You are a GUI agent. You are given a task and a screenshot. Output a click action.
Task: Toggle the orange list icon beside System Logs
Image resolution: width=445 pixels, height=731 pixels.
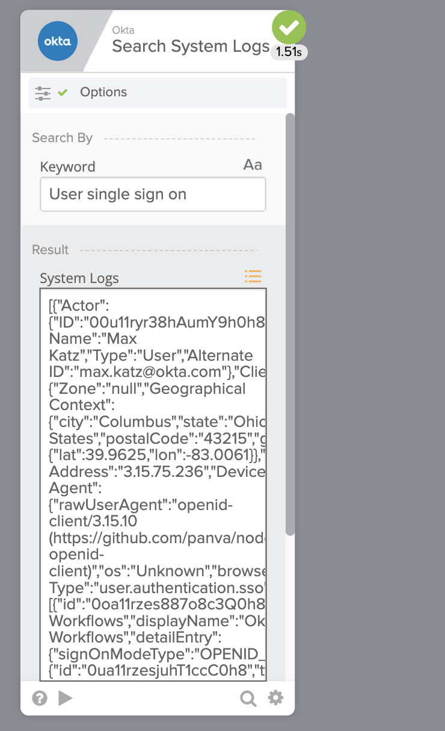(253, 276)
